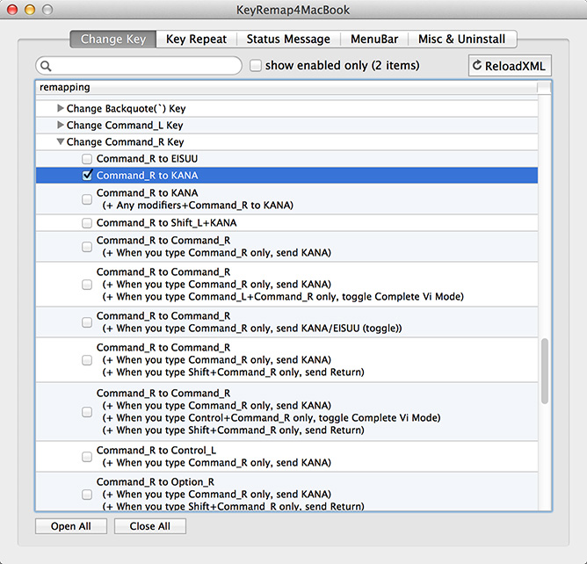The height and width of the screenshot is (564, 587).
Task: Expand Change Backquote(`) Key group
Action: pos(60,108)
